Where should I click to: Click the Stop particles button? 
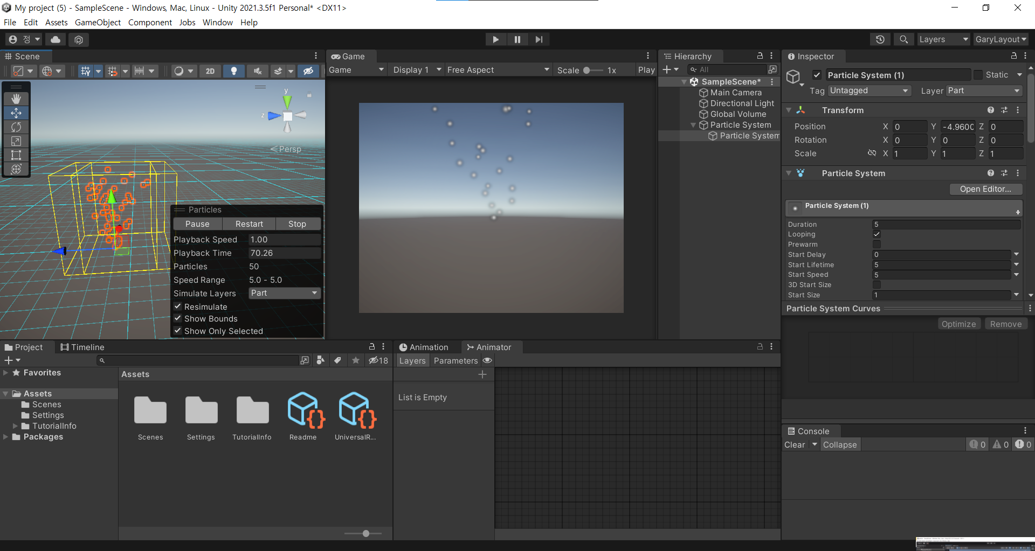point(297,224)
